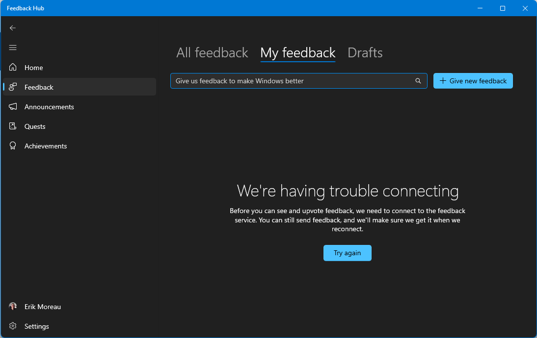
Task: Click the search magnifier icon
Action: click(x=418, y=81)
